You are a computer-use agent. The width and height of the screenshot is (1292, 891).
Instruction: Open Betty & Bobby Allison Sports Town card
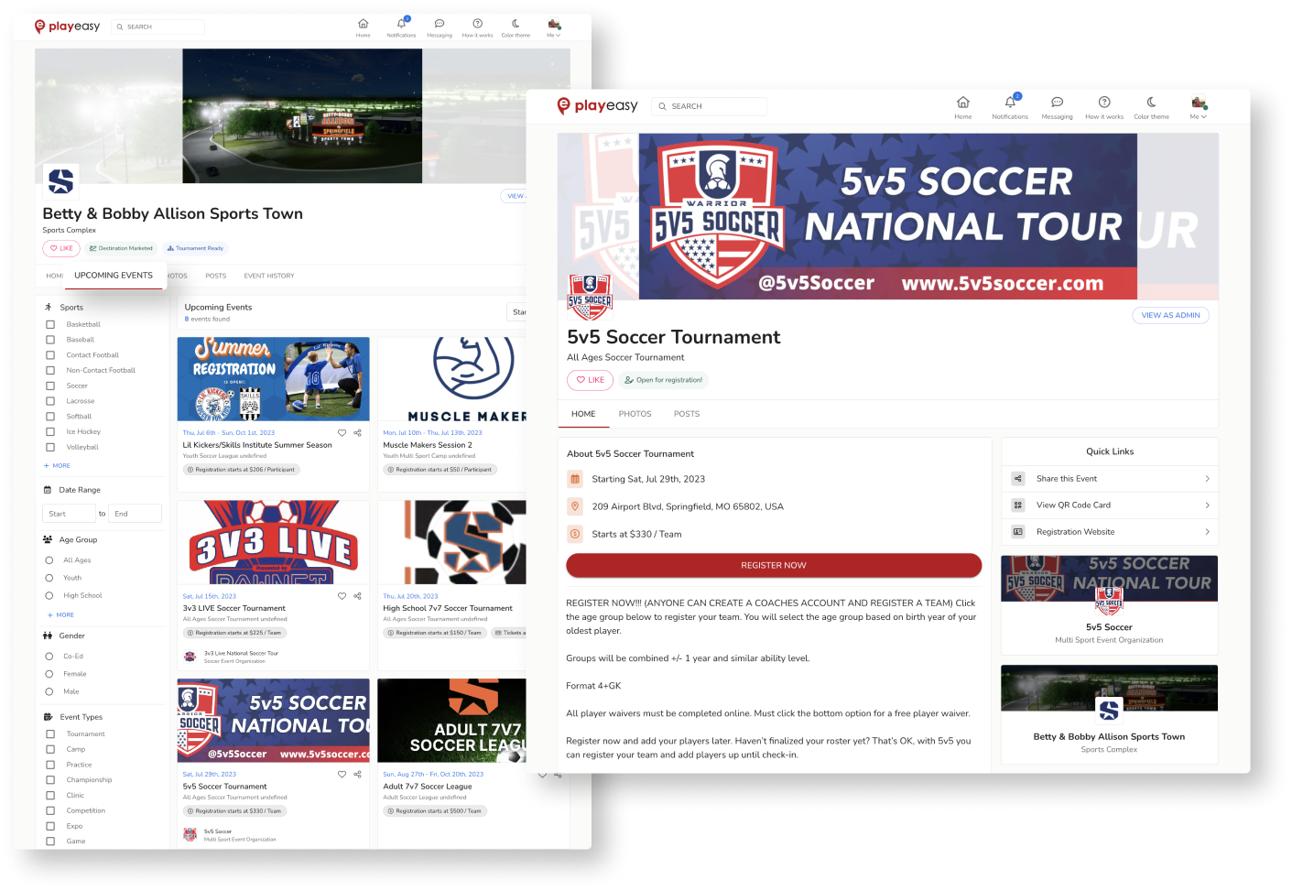point(1109,713)
